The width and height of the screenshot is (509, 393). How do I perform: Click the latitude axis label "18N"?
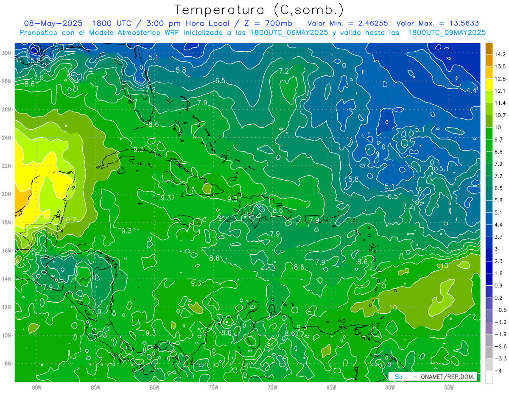[7, 222]
